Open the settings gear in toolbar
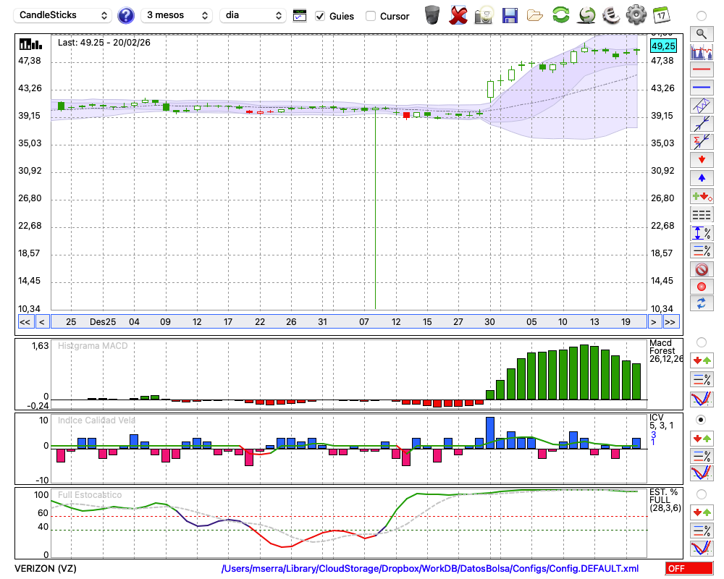Image resolution: width=724 pixels, height=579 pixels. coord(636,15)
